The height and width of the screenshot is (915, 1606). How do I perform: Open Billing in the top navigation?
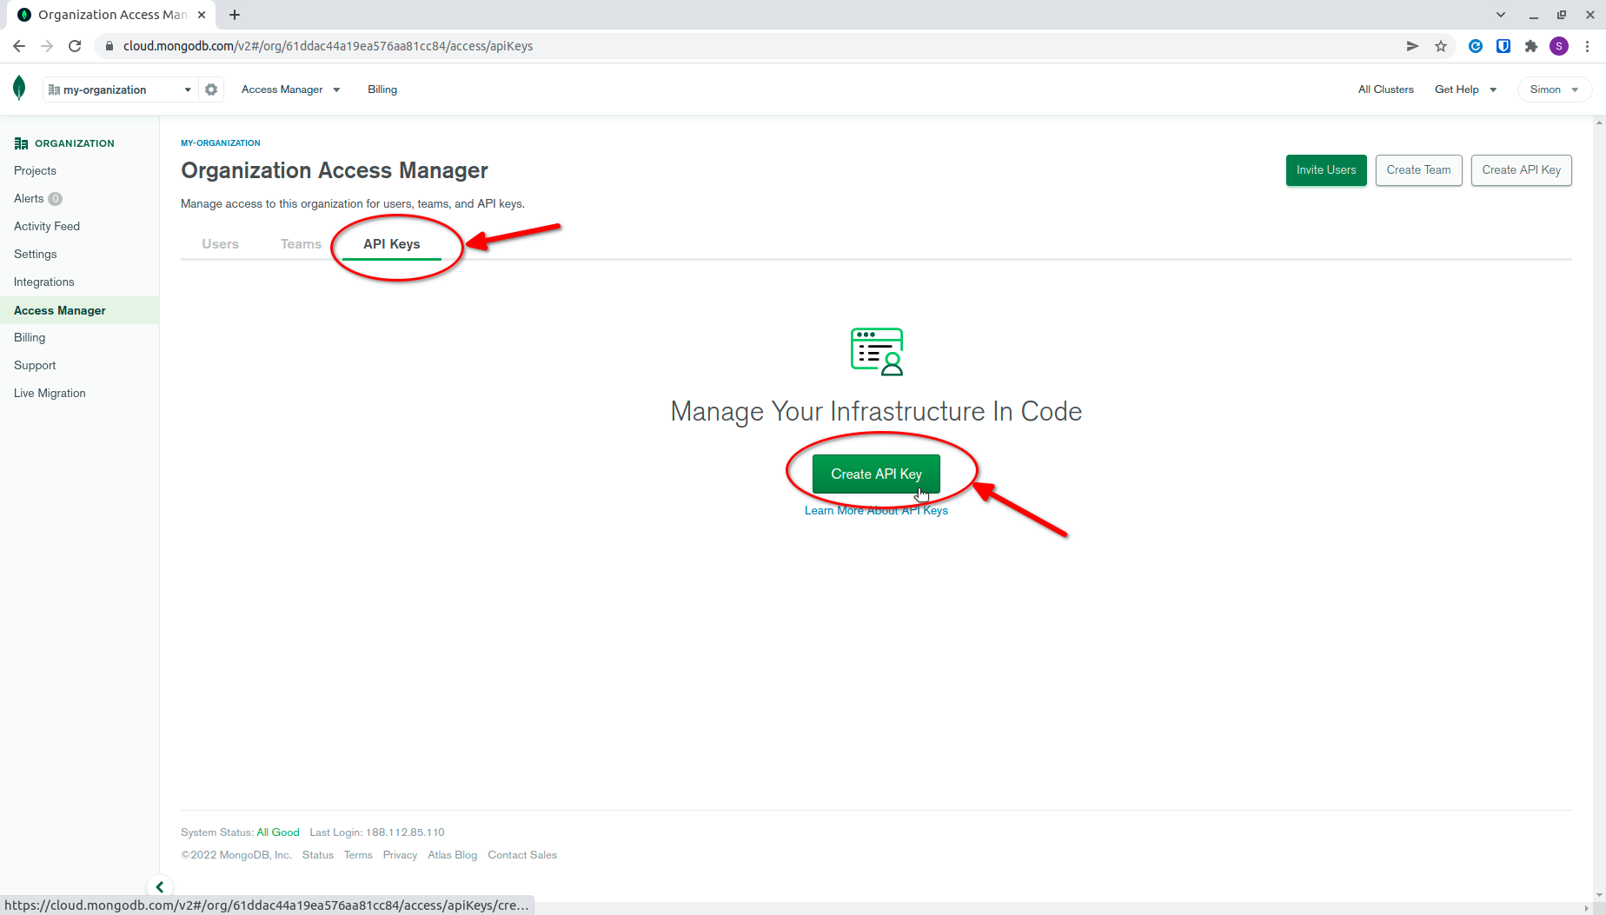point(382,90)
